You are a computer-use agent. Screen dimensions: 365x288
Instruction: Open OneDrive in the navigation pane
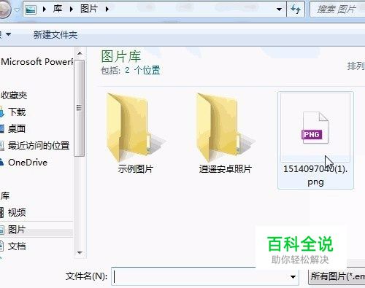28,162
